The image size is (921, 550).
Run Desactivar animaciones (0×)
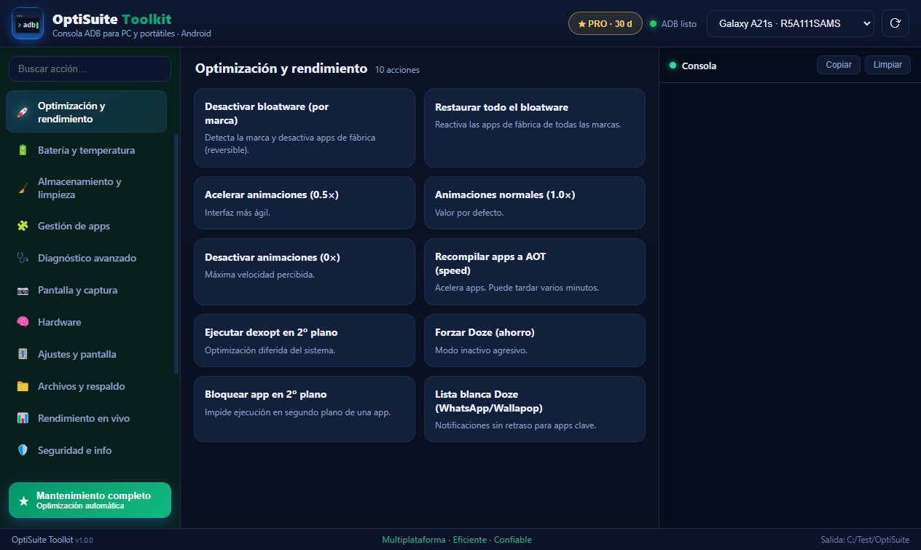(x=305, y=272)
